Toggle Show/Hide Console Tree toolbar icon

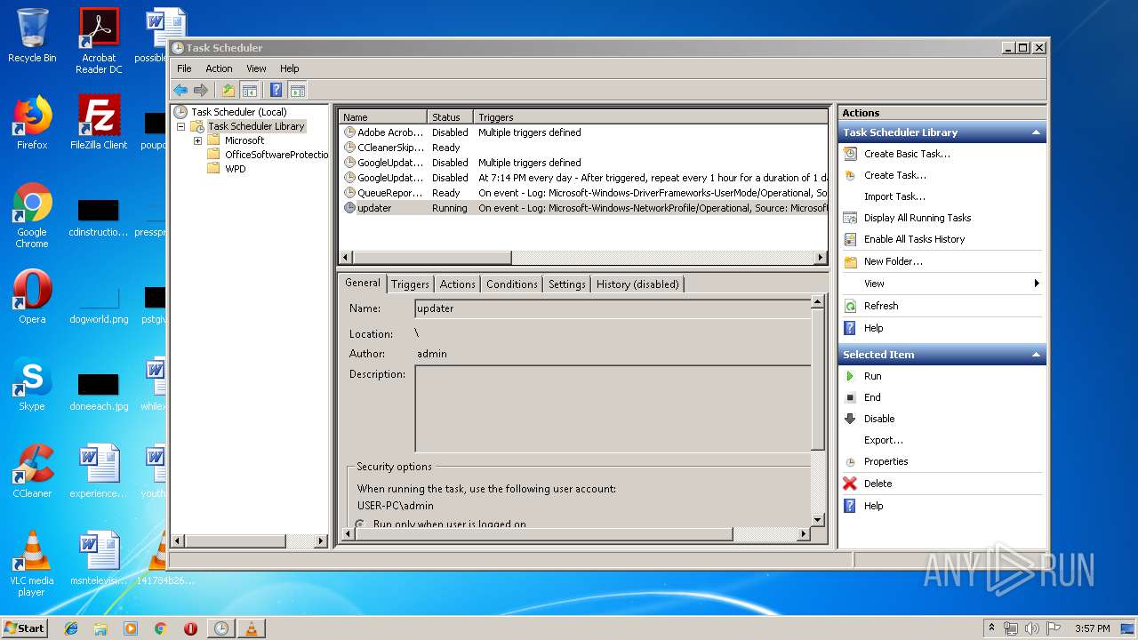click(x=250, y=90)
